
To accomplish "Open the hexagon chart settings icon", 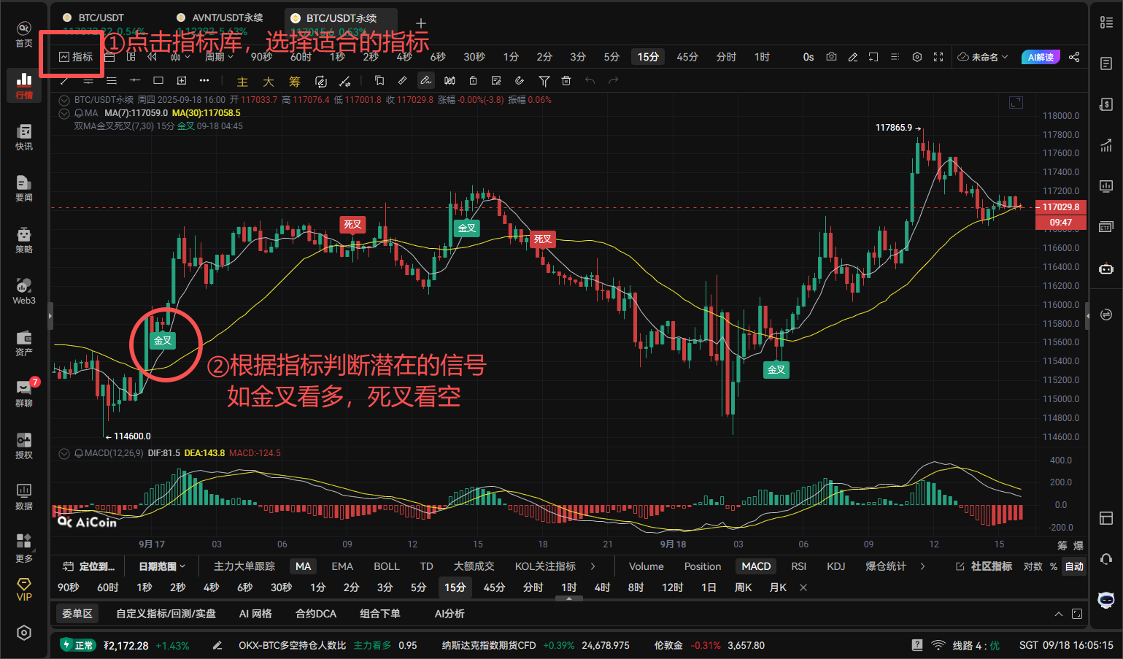I will coord(917,57).
